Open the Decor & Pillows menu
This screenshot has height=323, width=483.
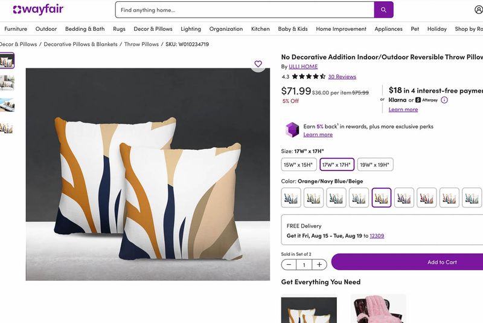click(x=153, y=29)
